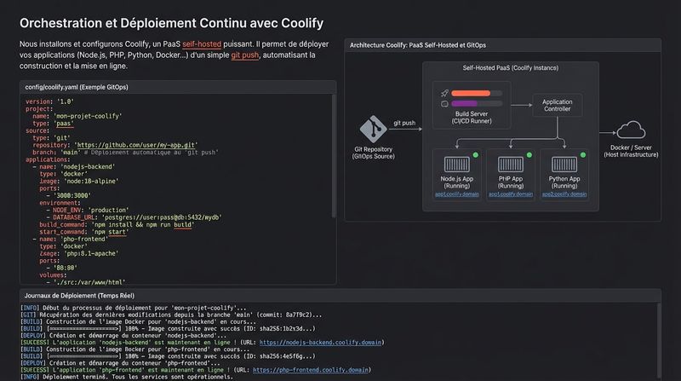Click the '3000:3000' port entry
This screenshot has height=381, width=681.
coord(69,196)
